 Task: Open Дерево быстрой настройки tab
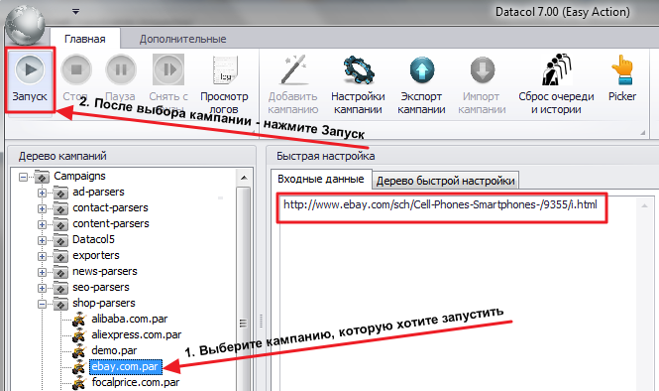446,181
